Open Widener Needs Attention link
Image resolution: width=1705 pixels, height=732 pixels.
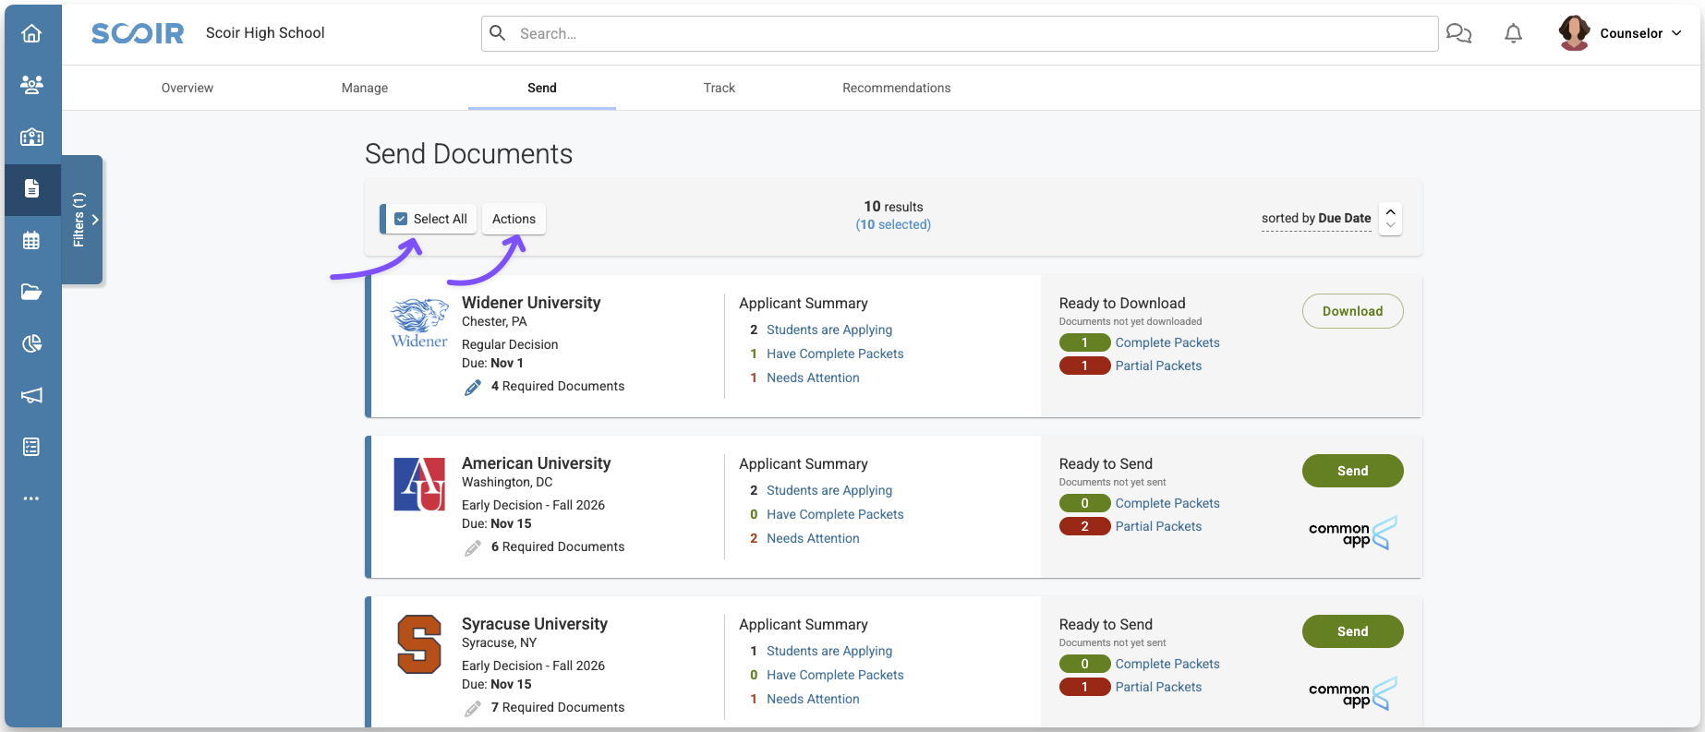[x=813, y=378]
